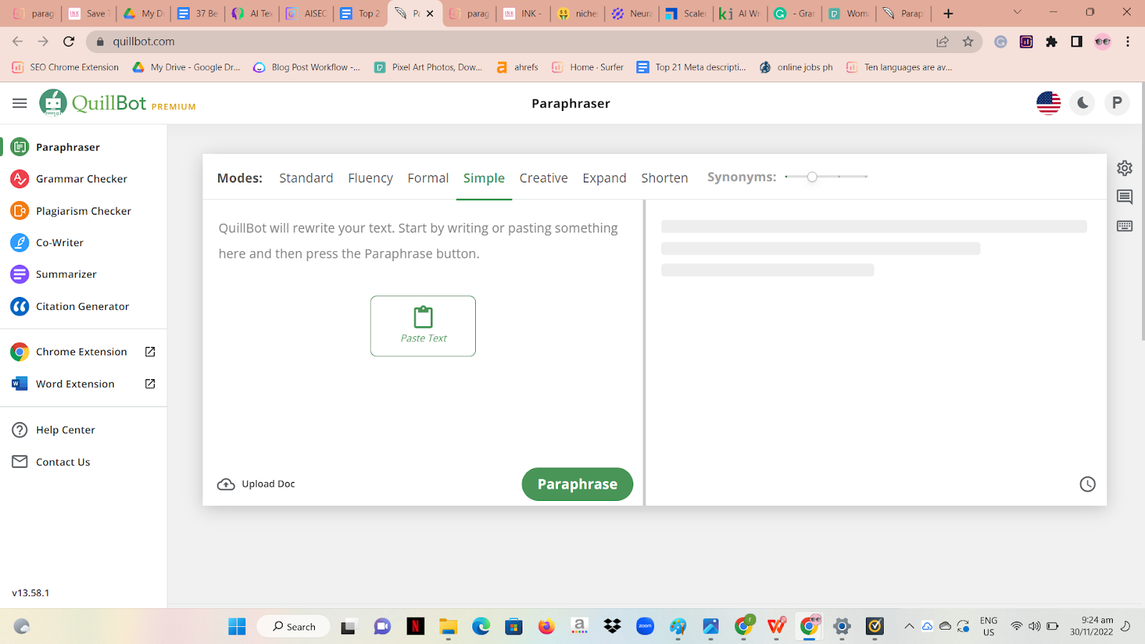Switch to the Neura browser tab
This screenshot has height=644, width=1145.
click(633, 14)
